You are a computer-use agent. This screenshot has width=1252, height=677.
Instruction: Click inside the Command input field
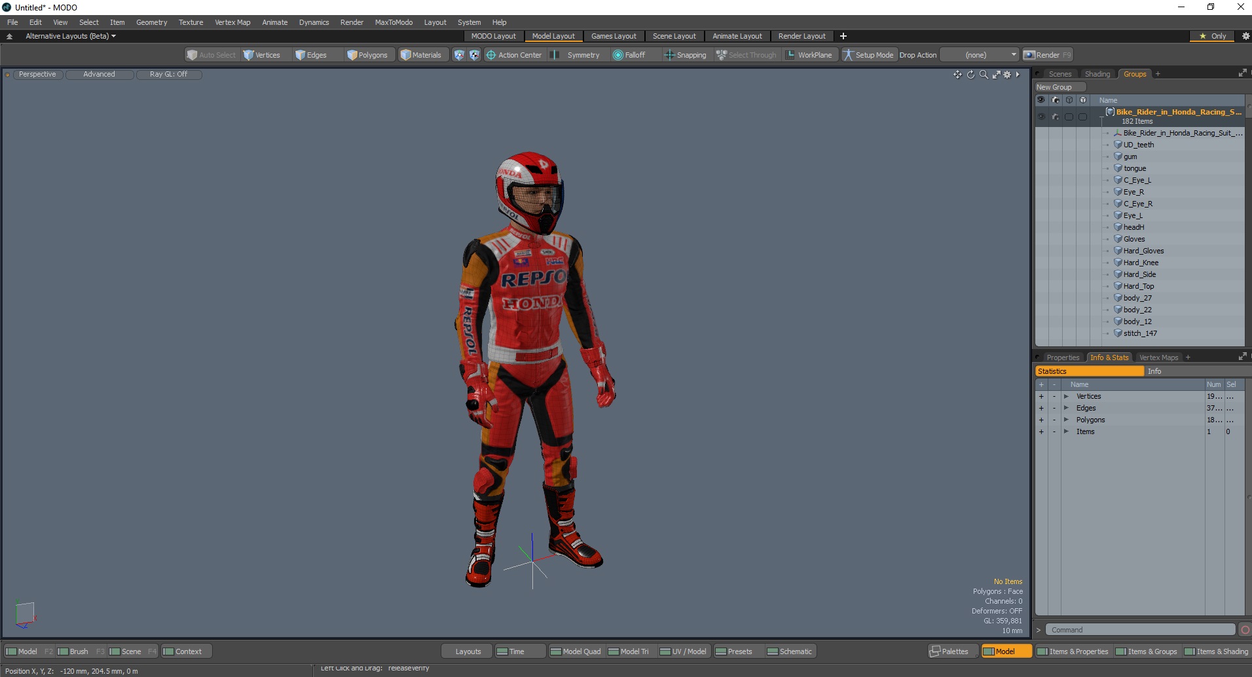1140,630
